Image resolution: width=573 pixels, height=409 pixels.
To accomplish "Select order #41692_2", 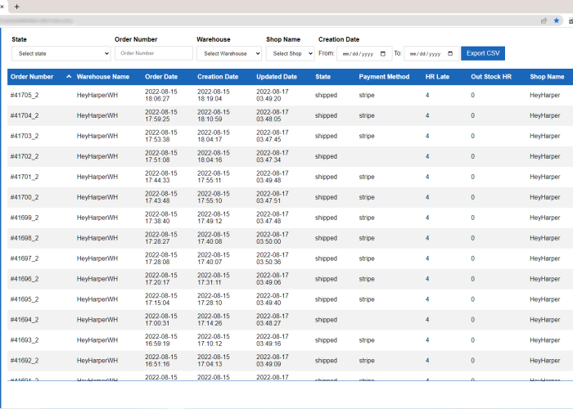I will click(x=25, y=362).
